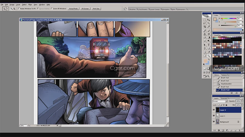Image resolution: width=245 pixels, height=137 pixels.
Task: Open the File Browser toggle icon
Action: point(125,9)
